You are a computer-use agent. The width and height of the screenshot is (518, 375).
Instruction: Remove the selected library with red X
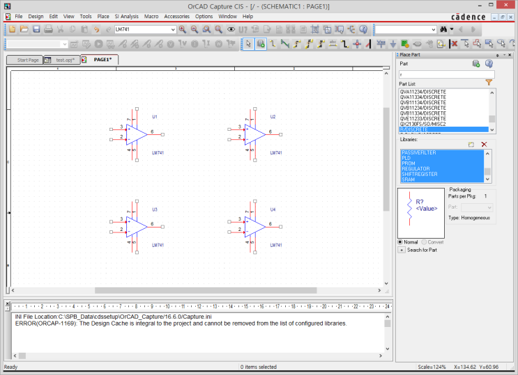coord(484,145)
